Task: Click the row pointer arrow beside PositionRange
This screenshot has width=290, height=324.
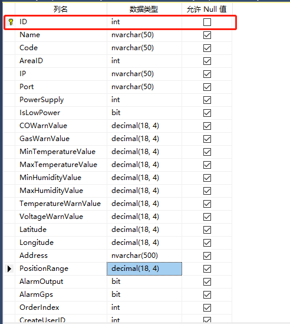Action: (x=9, y=269)
